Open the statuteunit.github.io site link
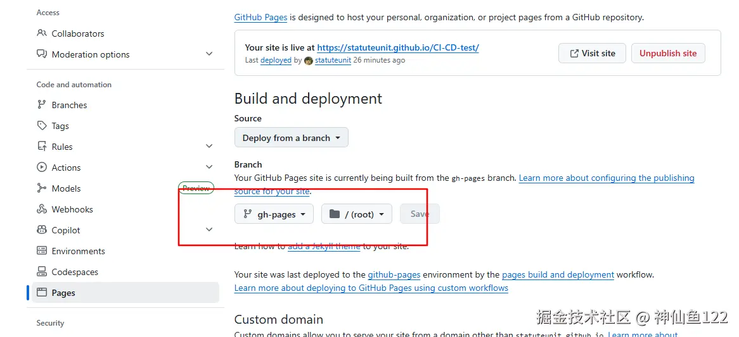739x337 pixels. tap(398, 47)
